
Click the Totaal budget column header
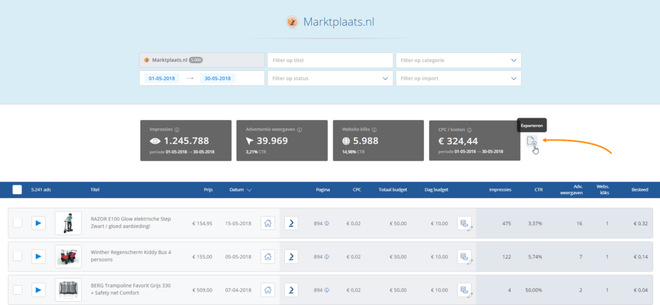[393, 190]
